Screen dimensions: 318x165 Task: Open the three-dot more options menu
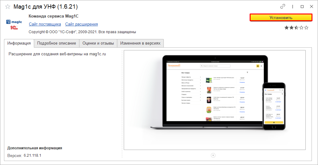pos(292,6)
